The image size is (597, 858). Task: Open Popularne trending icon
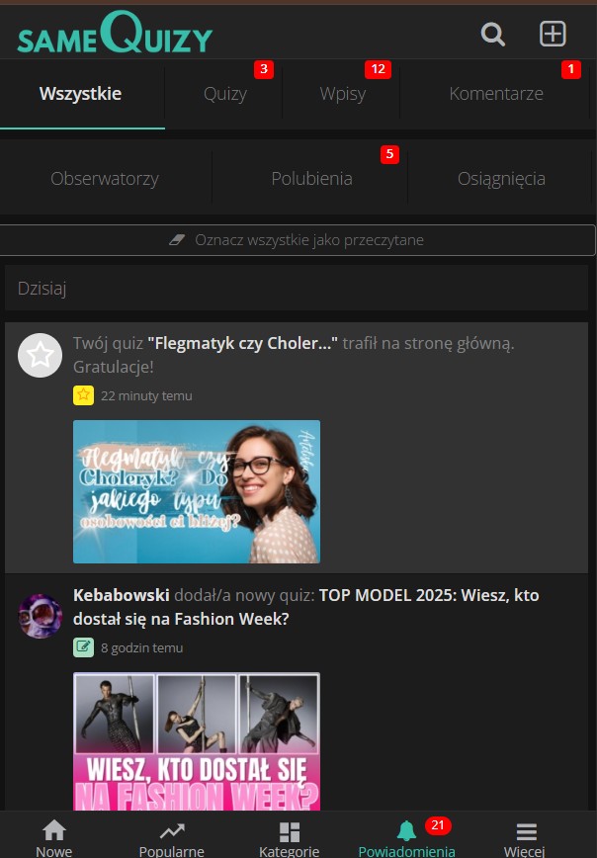click(x=172, y=831)
